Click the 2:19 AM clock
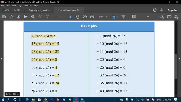Screen dimensions: 181x102 (x=167, y=100)
